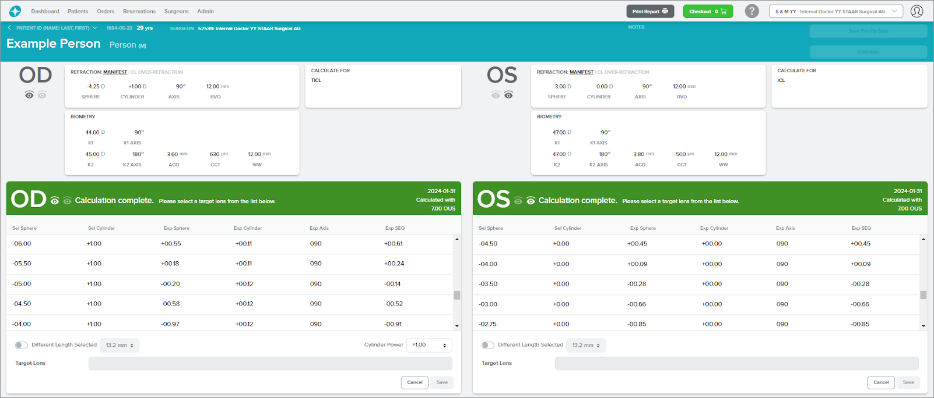
Task: Enable Different Length Selected for OD
Action: pos(22,345)
